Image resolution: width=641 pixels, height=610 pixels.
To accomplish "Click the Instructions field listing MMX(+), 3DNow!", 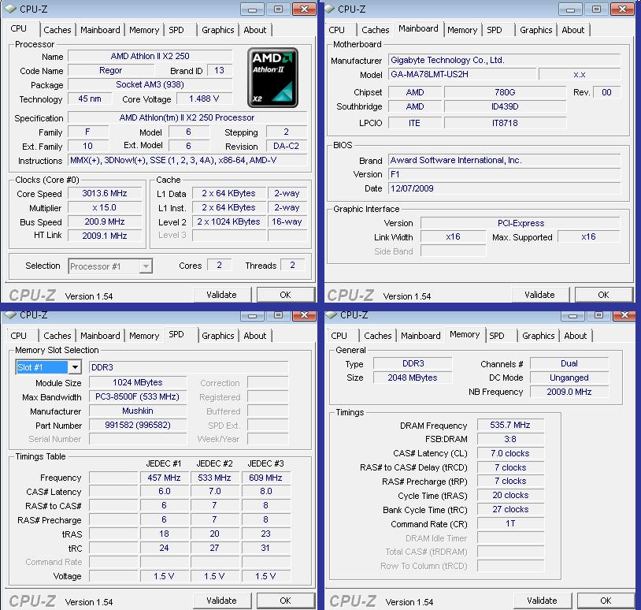I will (187, 160).
